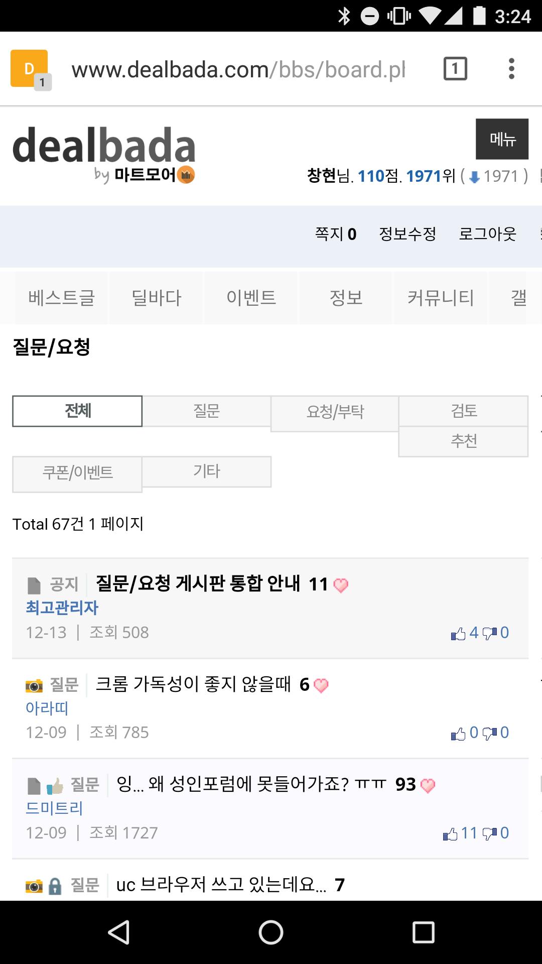This screenshot has height=964, width=542.
Task: Tap the thumbs-up icon on the 통합 안내 post
Action: 458,634
